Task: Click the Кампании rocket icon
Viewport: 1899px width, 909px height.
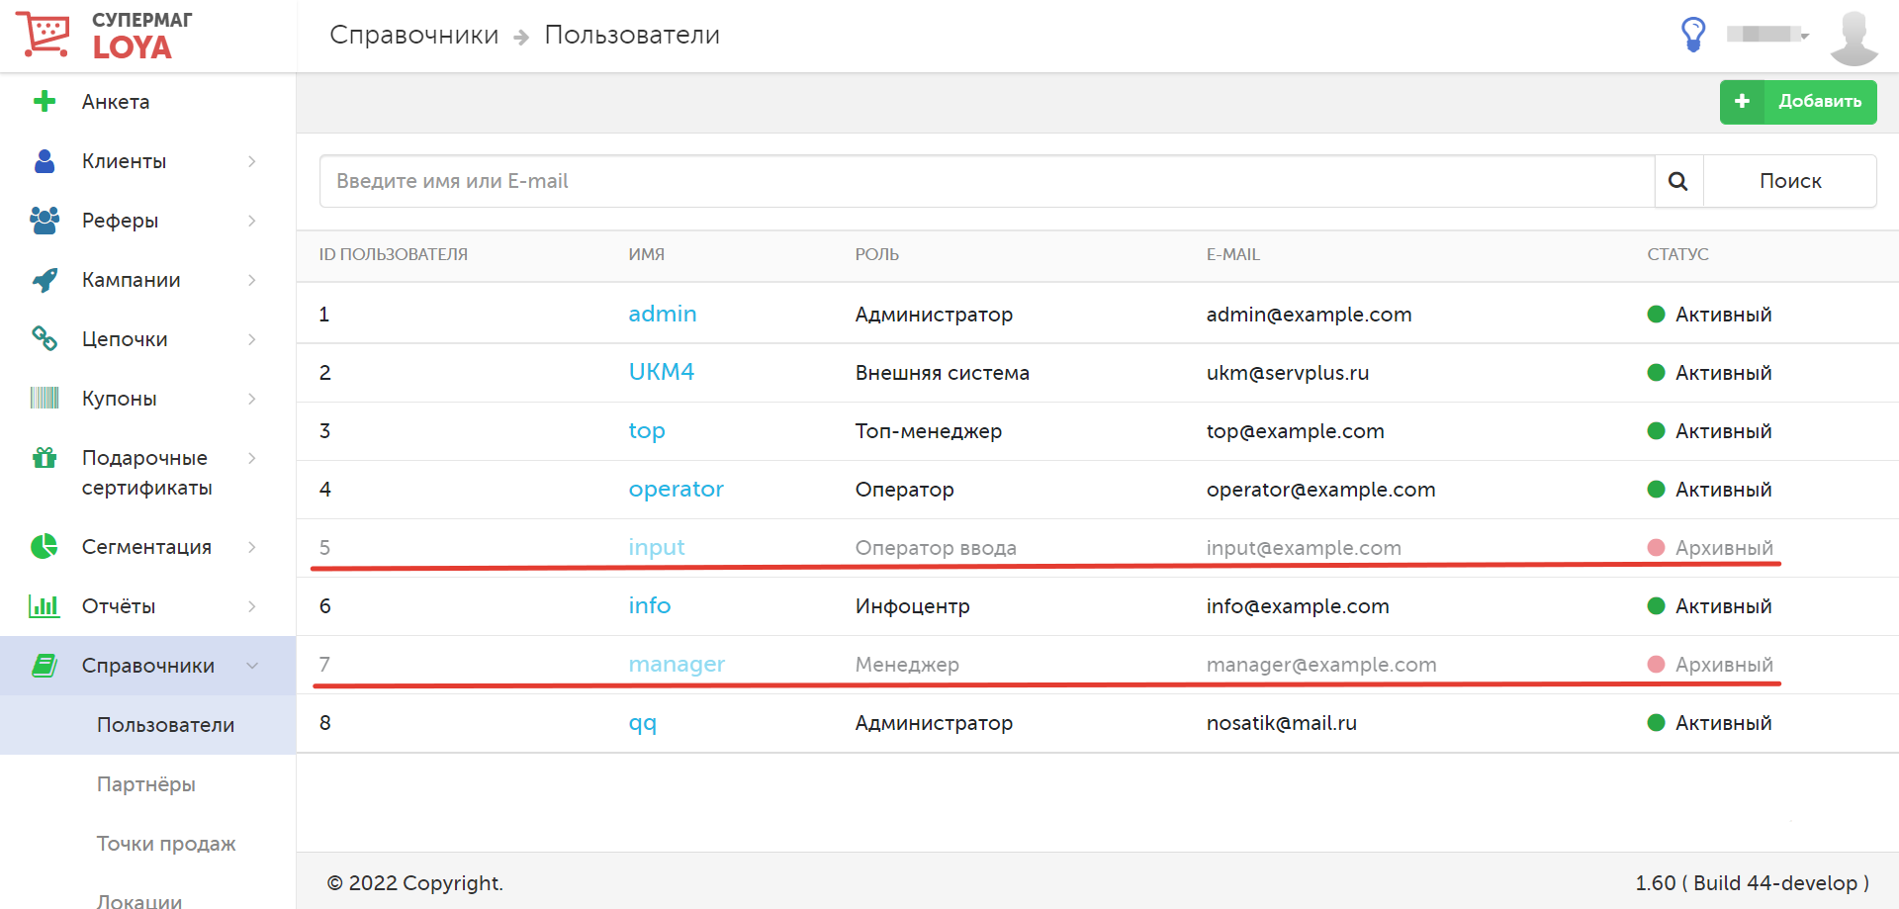Action: click(45, 280)
